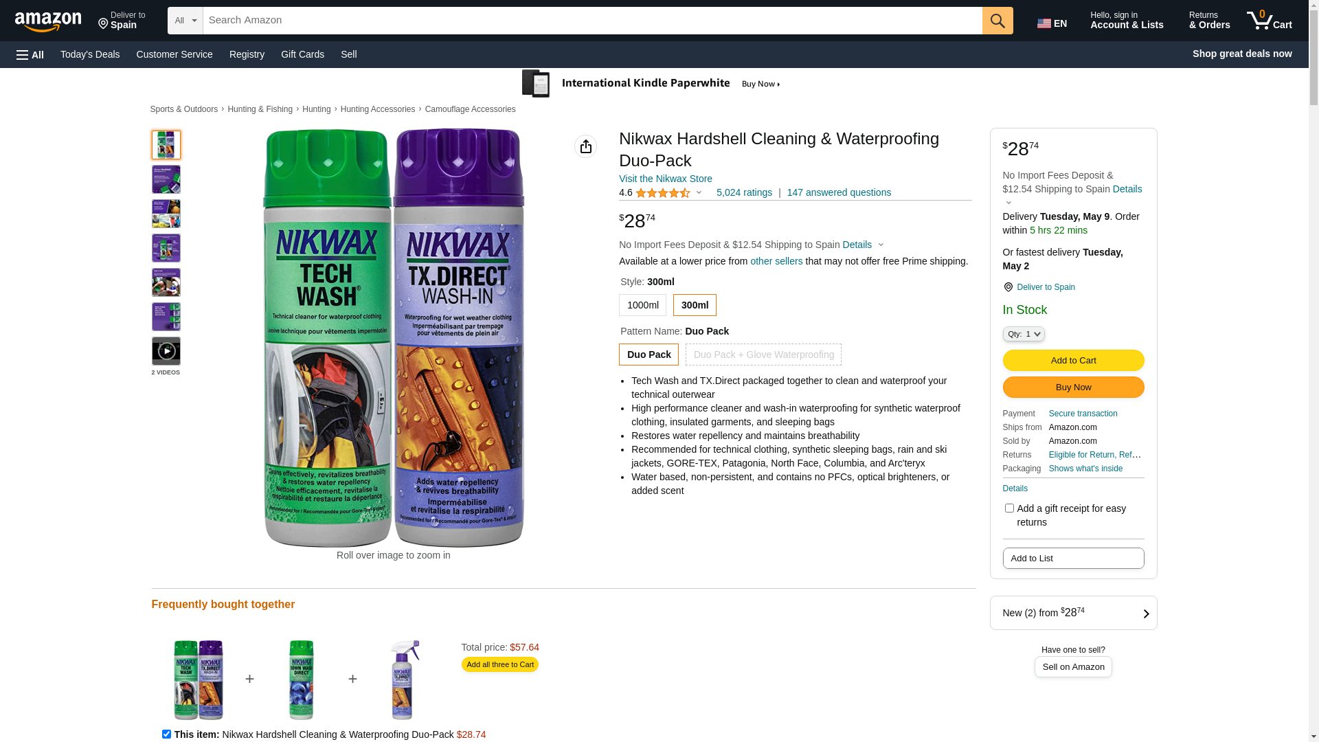
Task: Select the Duo Pack + Glove Waterproofing option
Action: click(x=763, y=355)
